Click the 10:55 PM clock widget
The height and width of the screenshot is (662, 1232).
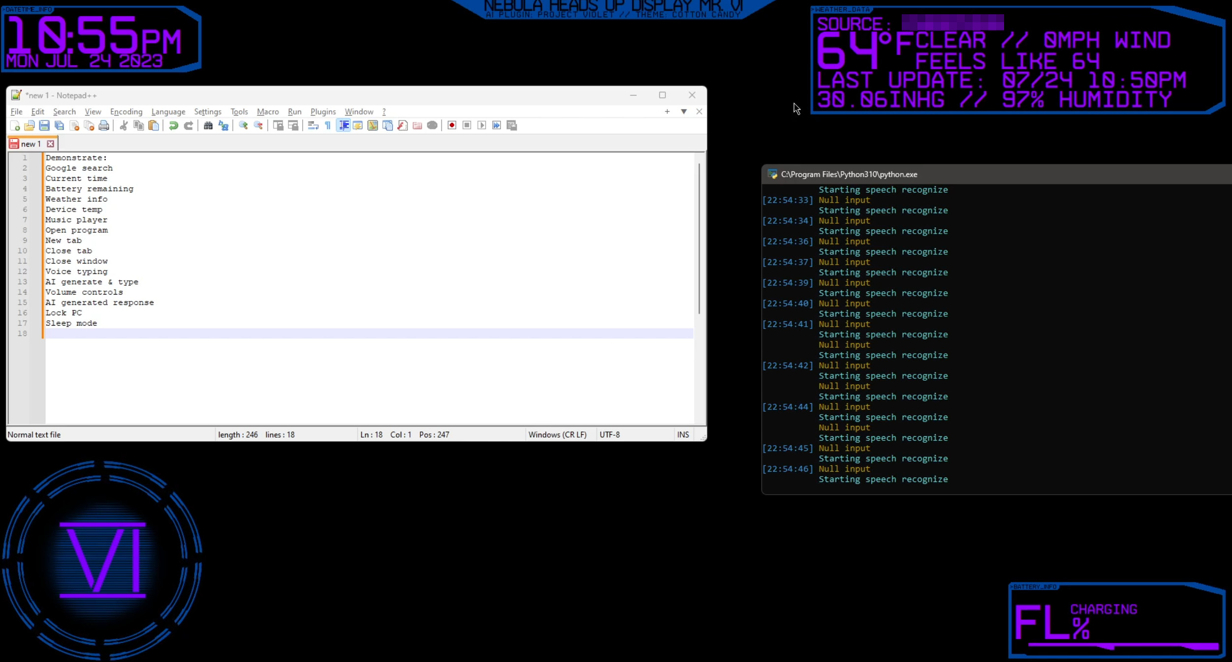(x=101, y=39)
